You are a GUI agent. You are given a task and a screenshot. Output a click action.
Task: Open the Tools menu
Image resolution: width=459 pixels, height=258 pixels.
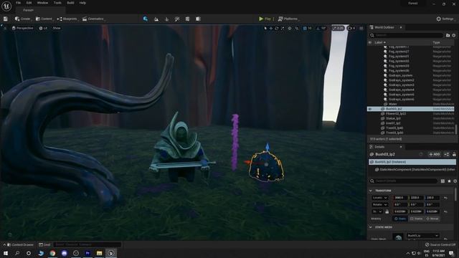57,3
